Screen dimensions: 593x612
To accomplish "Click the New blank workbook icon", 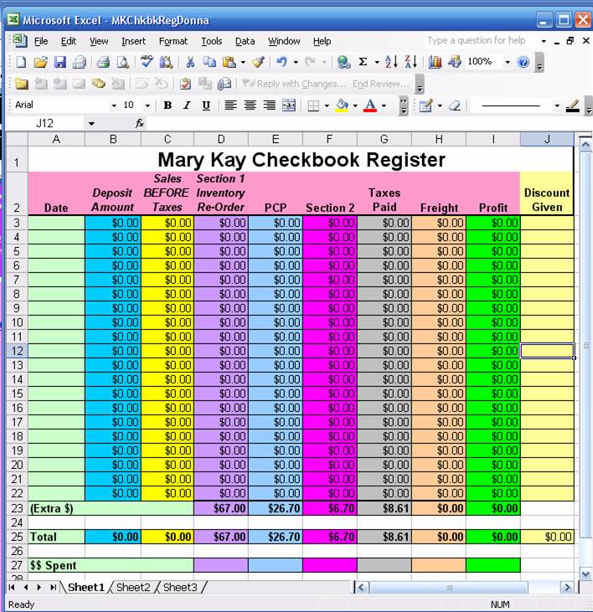I will [20, 62].
